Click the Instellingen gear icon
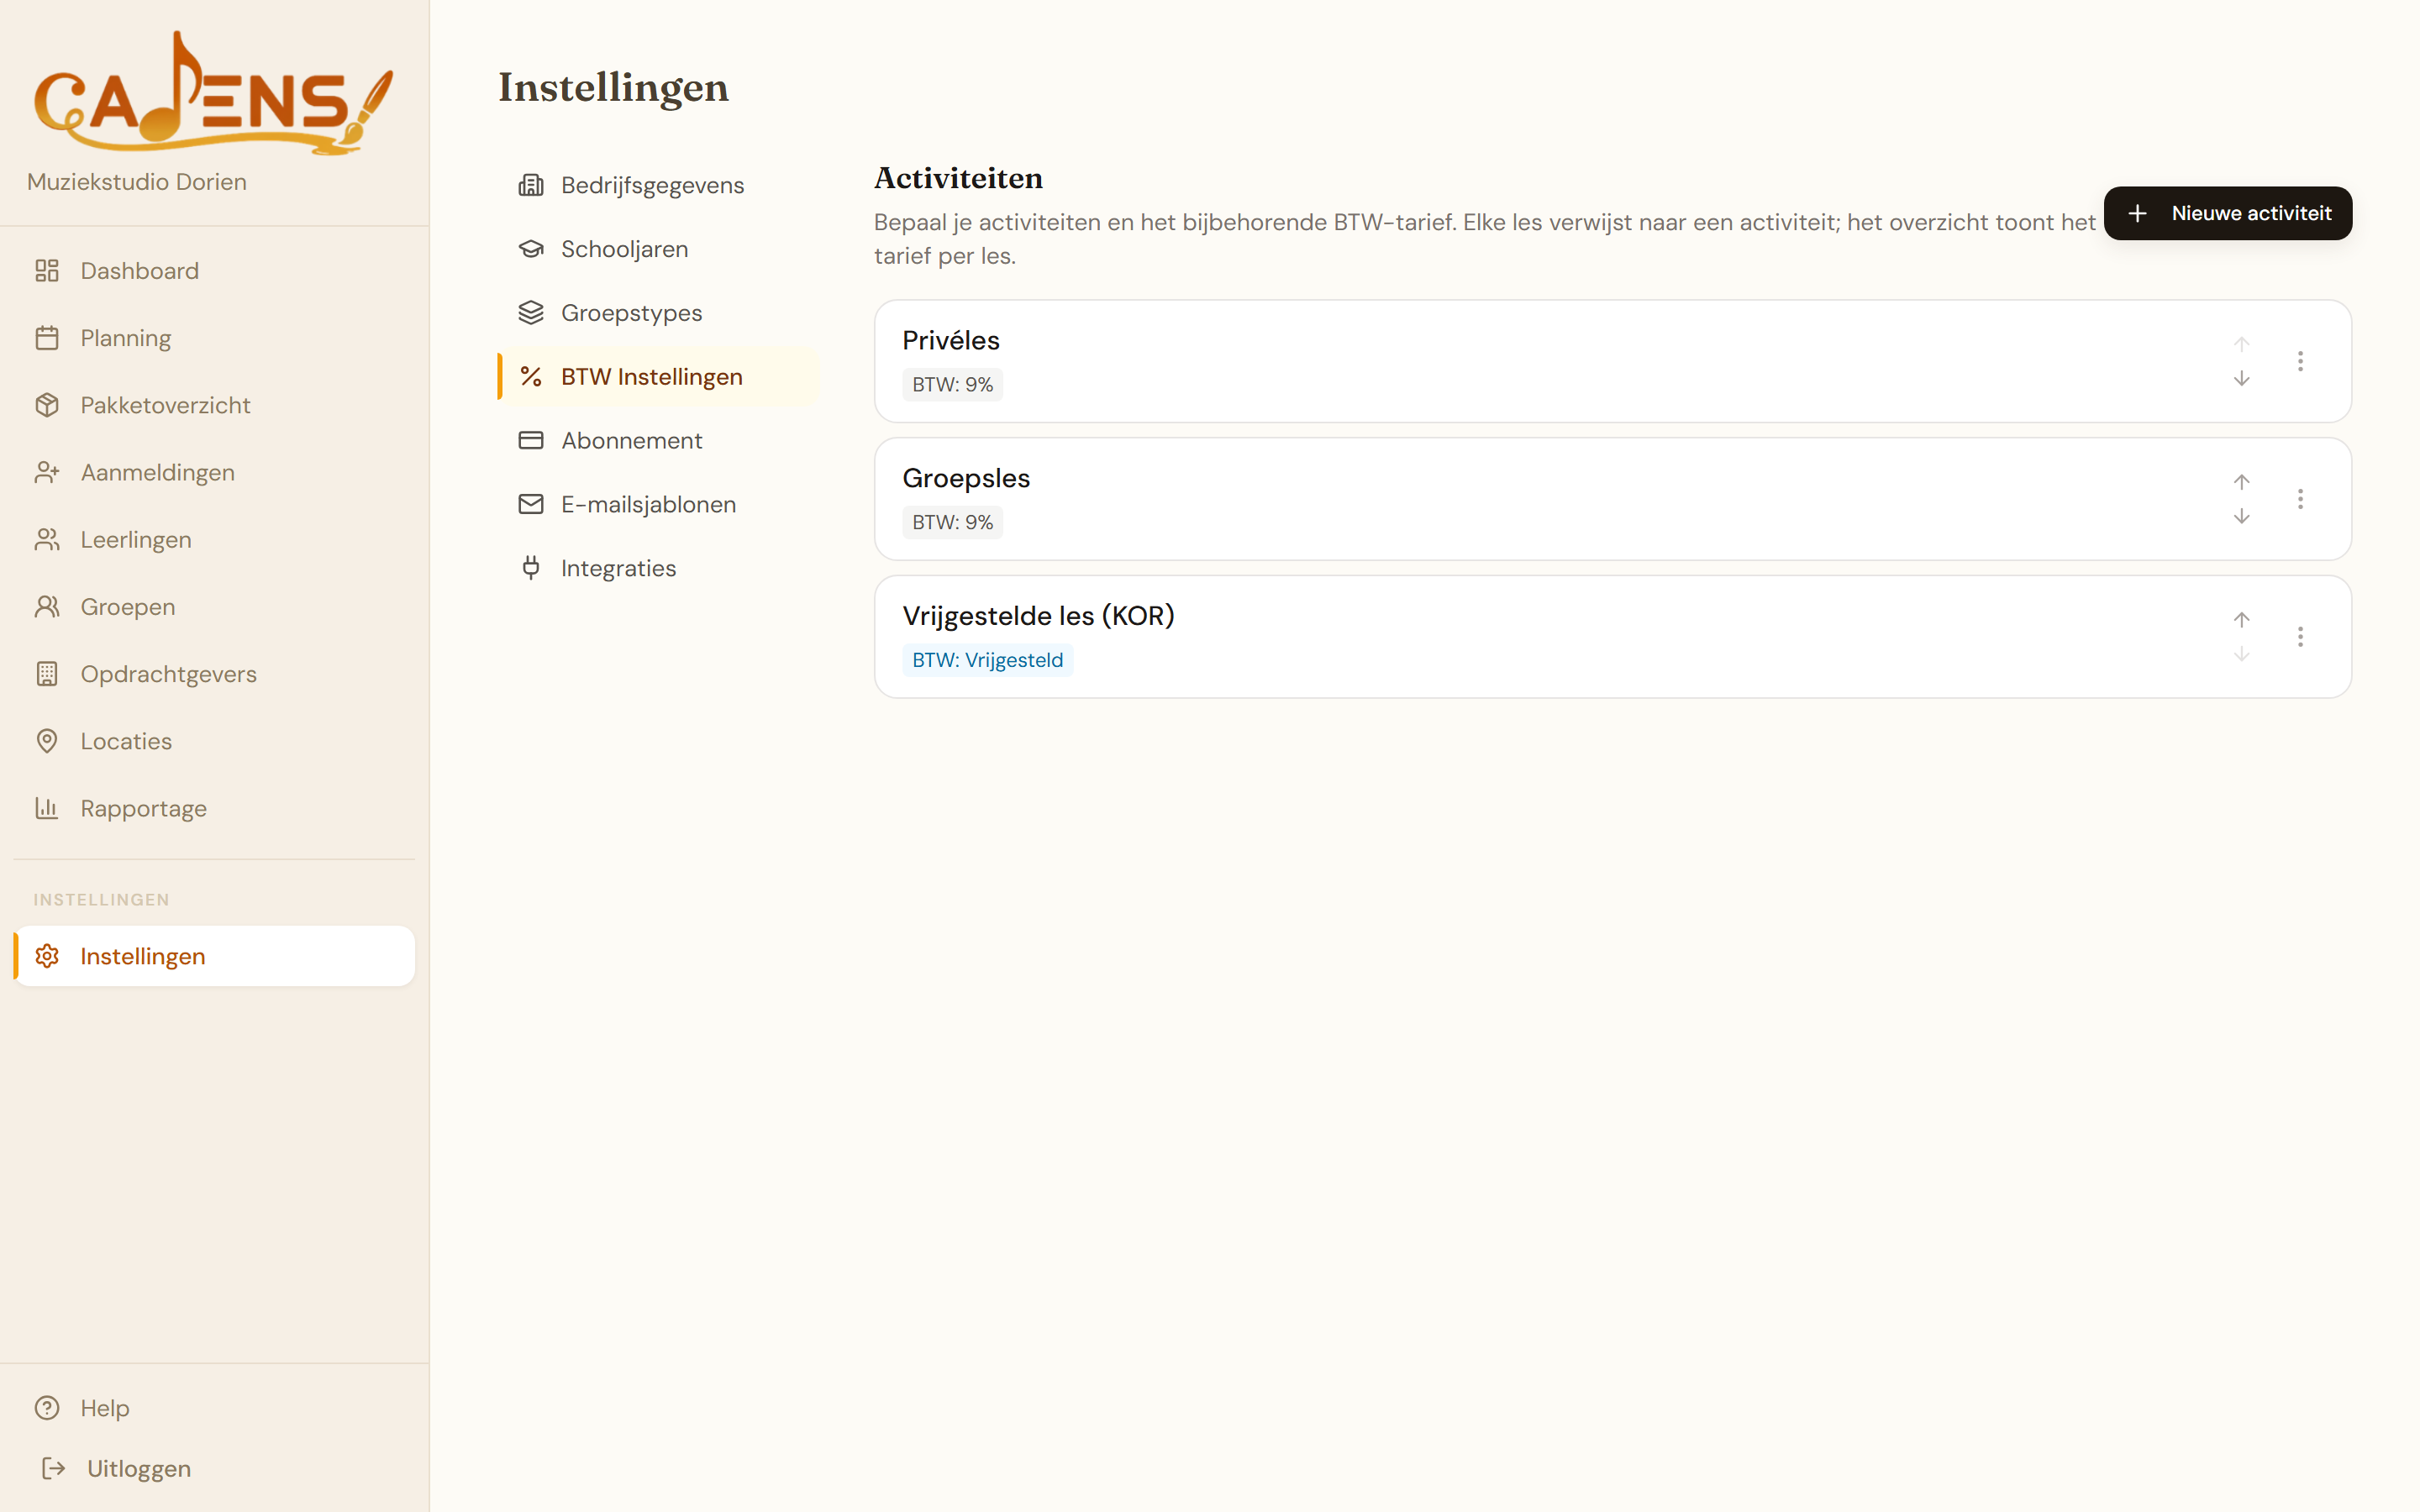The width and height of the screenshot is (2420, 1512). click(47, 956)
